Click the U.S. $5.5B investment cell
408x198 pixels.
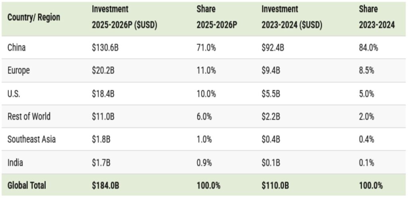click(x=271, y=94)
